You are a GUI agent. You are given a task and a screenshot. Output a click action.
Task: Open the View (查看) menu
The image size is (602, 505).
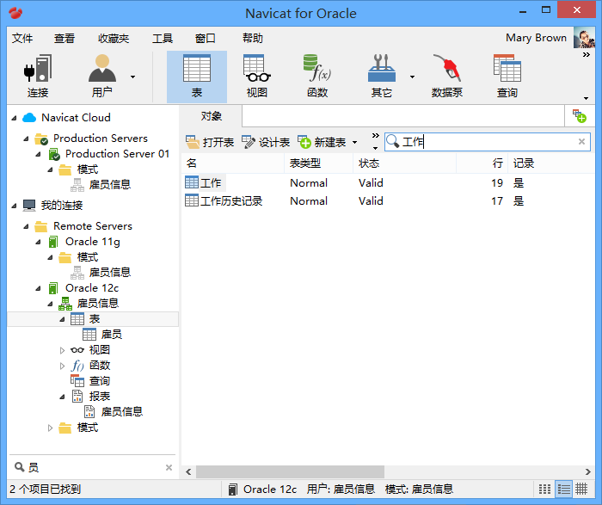(64, 38)
